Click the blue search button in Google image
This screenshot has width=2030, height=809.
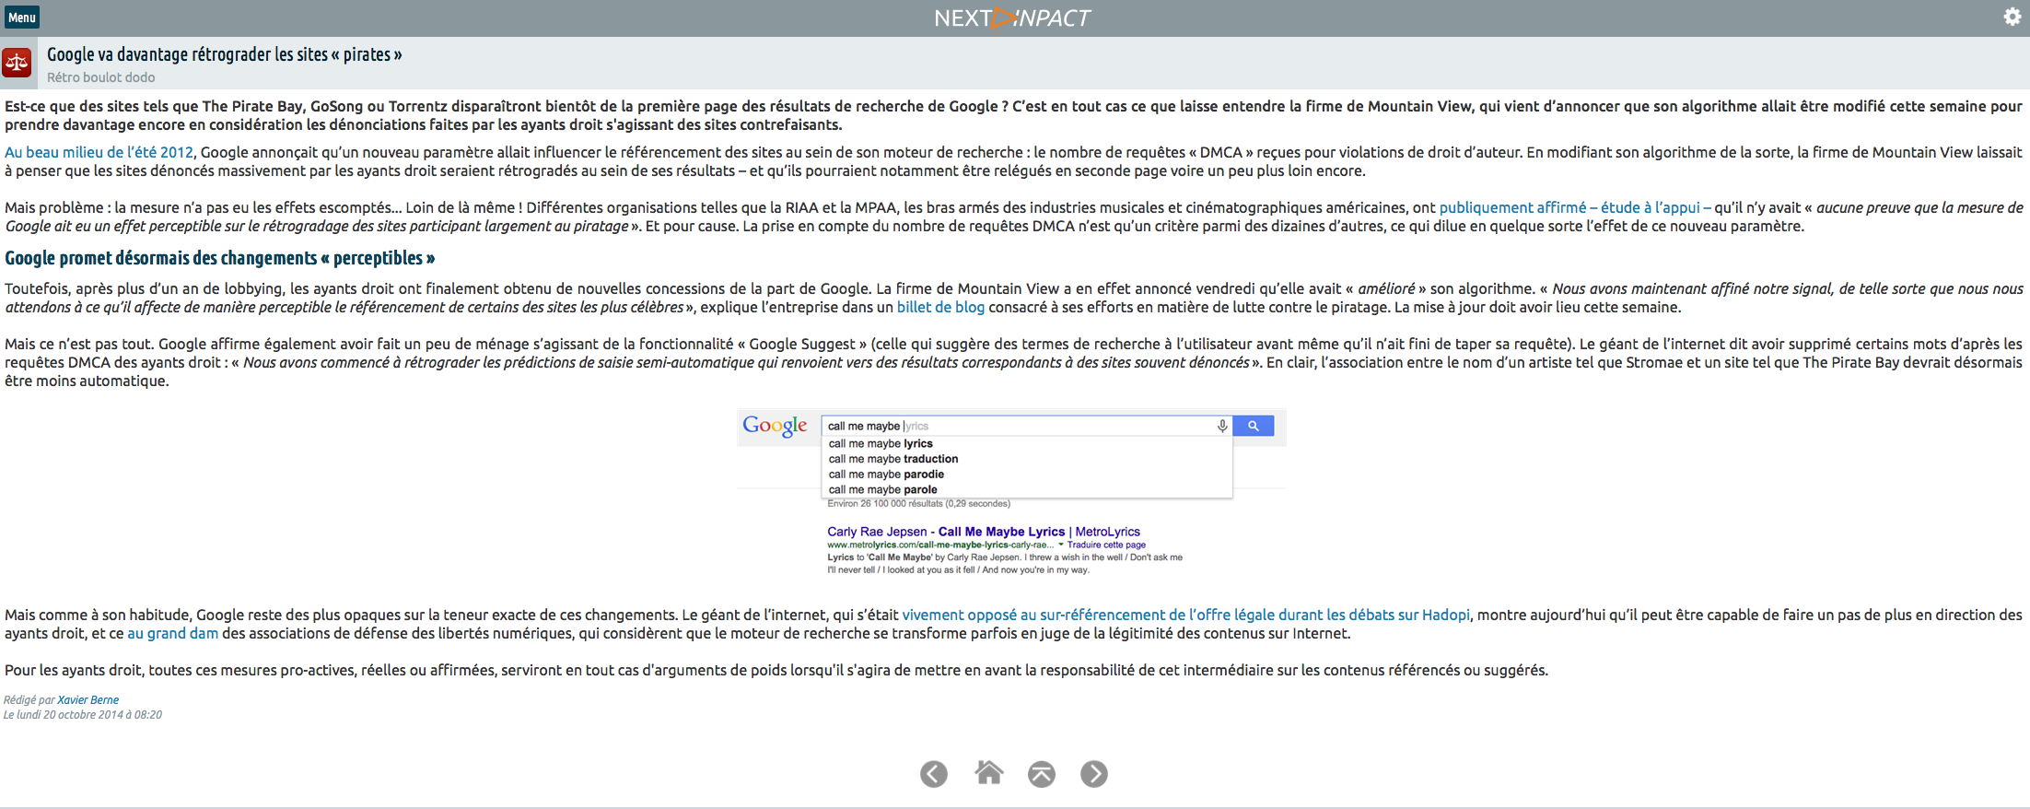1253,426
